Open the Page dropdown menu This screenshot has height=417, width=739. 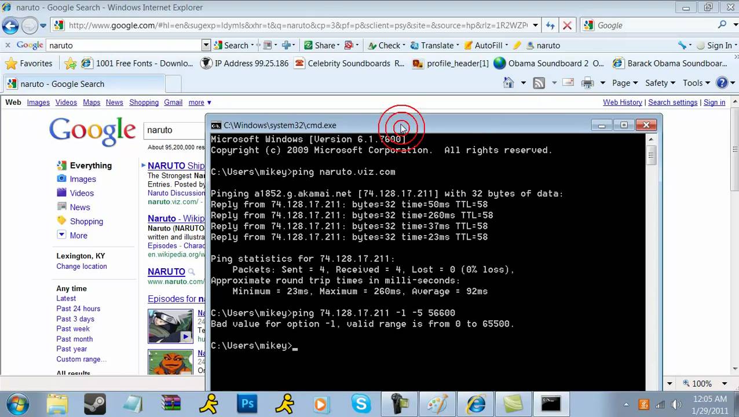click(624, 83)
